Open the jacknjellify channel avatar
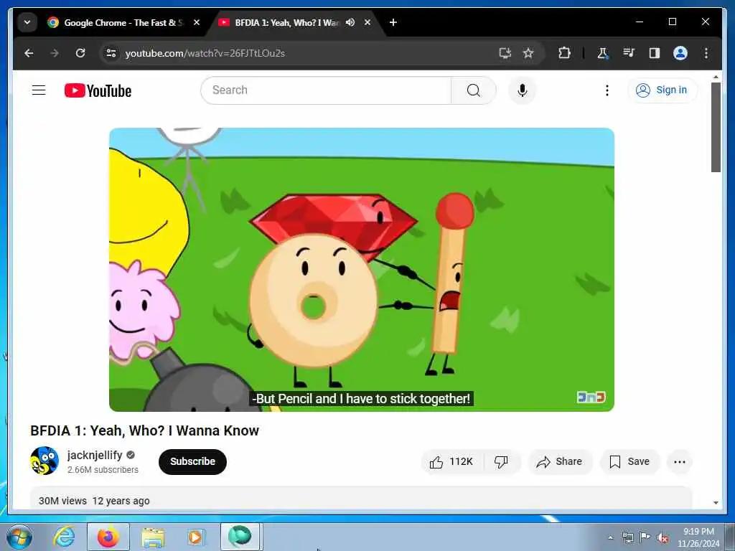Screen dimensions: 735x551 point(45,461)
